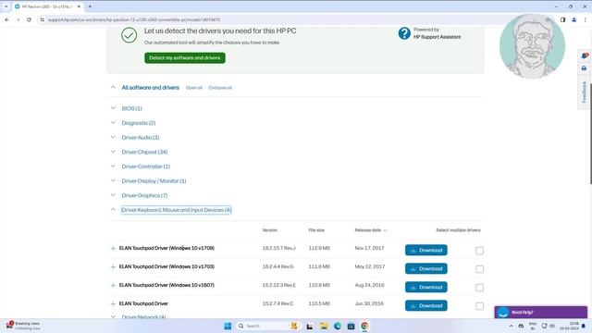
Task: Download ELAN Touchpad Driver dated Jun 30, 2016
Action: click(426, 305)
